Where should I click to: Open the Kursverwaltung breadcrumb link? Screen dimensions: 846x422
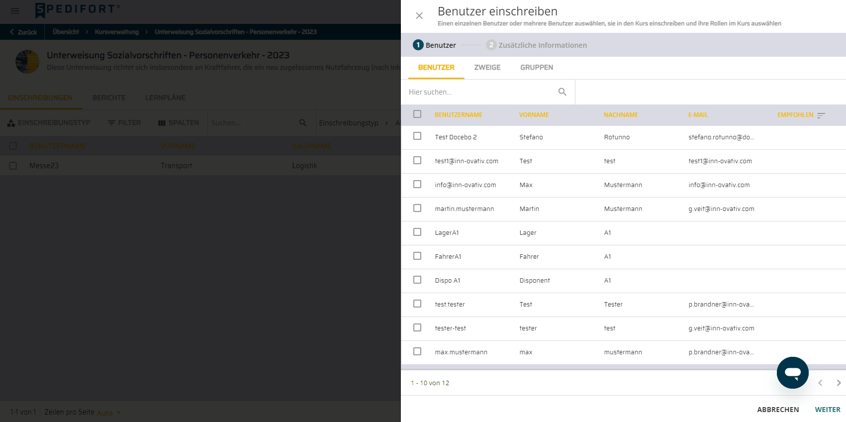click(117, 32)
